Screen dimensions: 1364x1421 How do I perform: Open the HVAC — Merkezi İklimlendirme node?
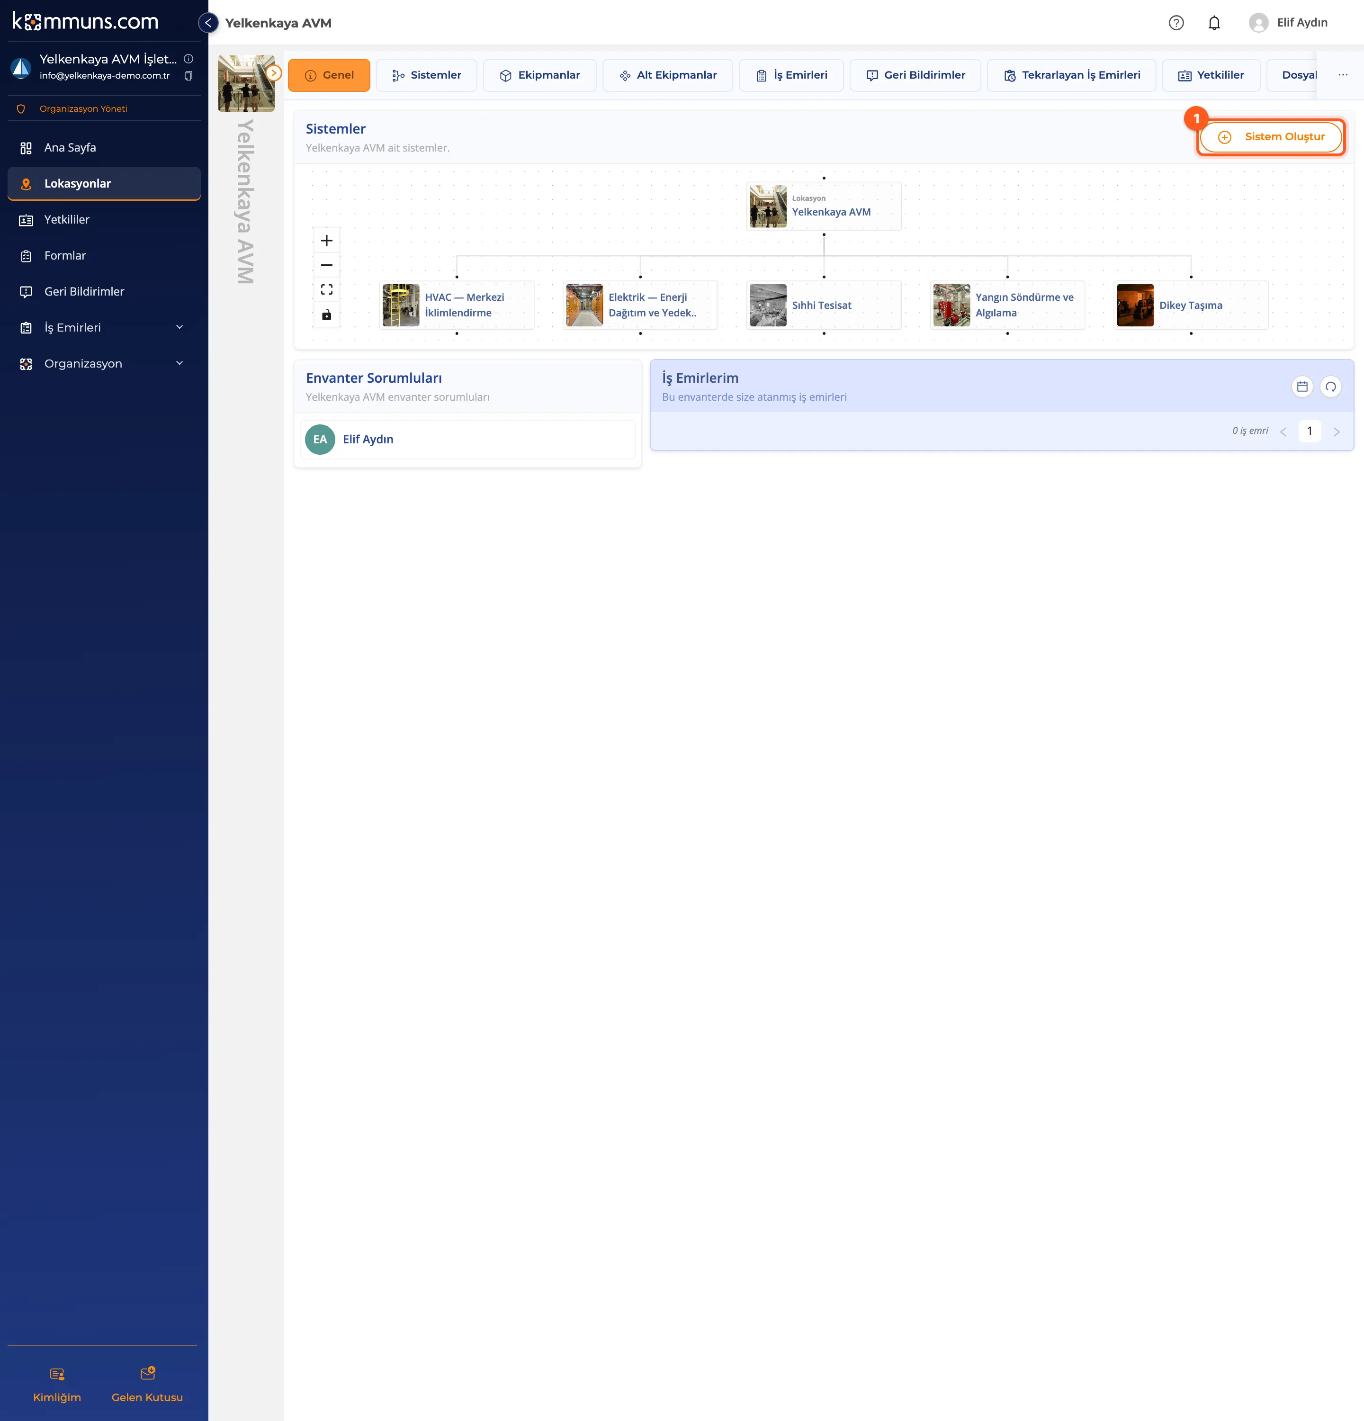click(x=457, y=305)
